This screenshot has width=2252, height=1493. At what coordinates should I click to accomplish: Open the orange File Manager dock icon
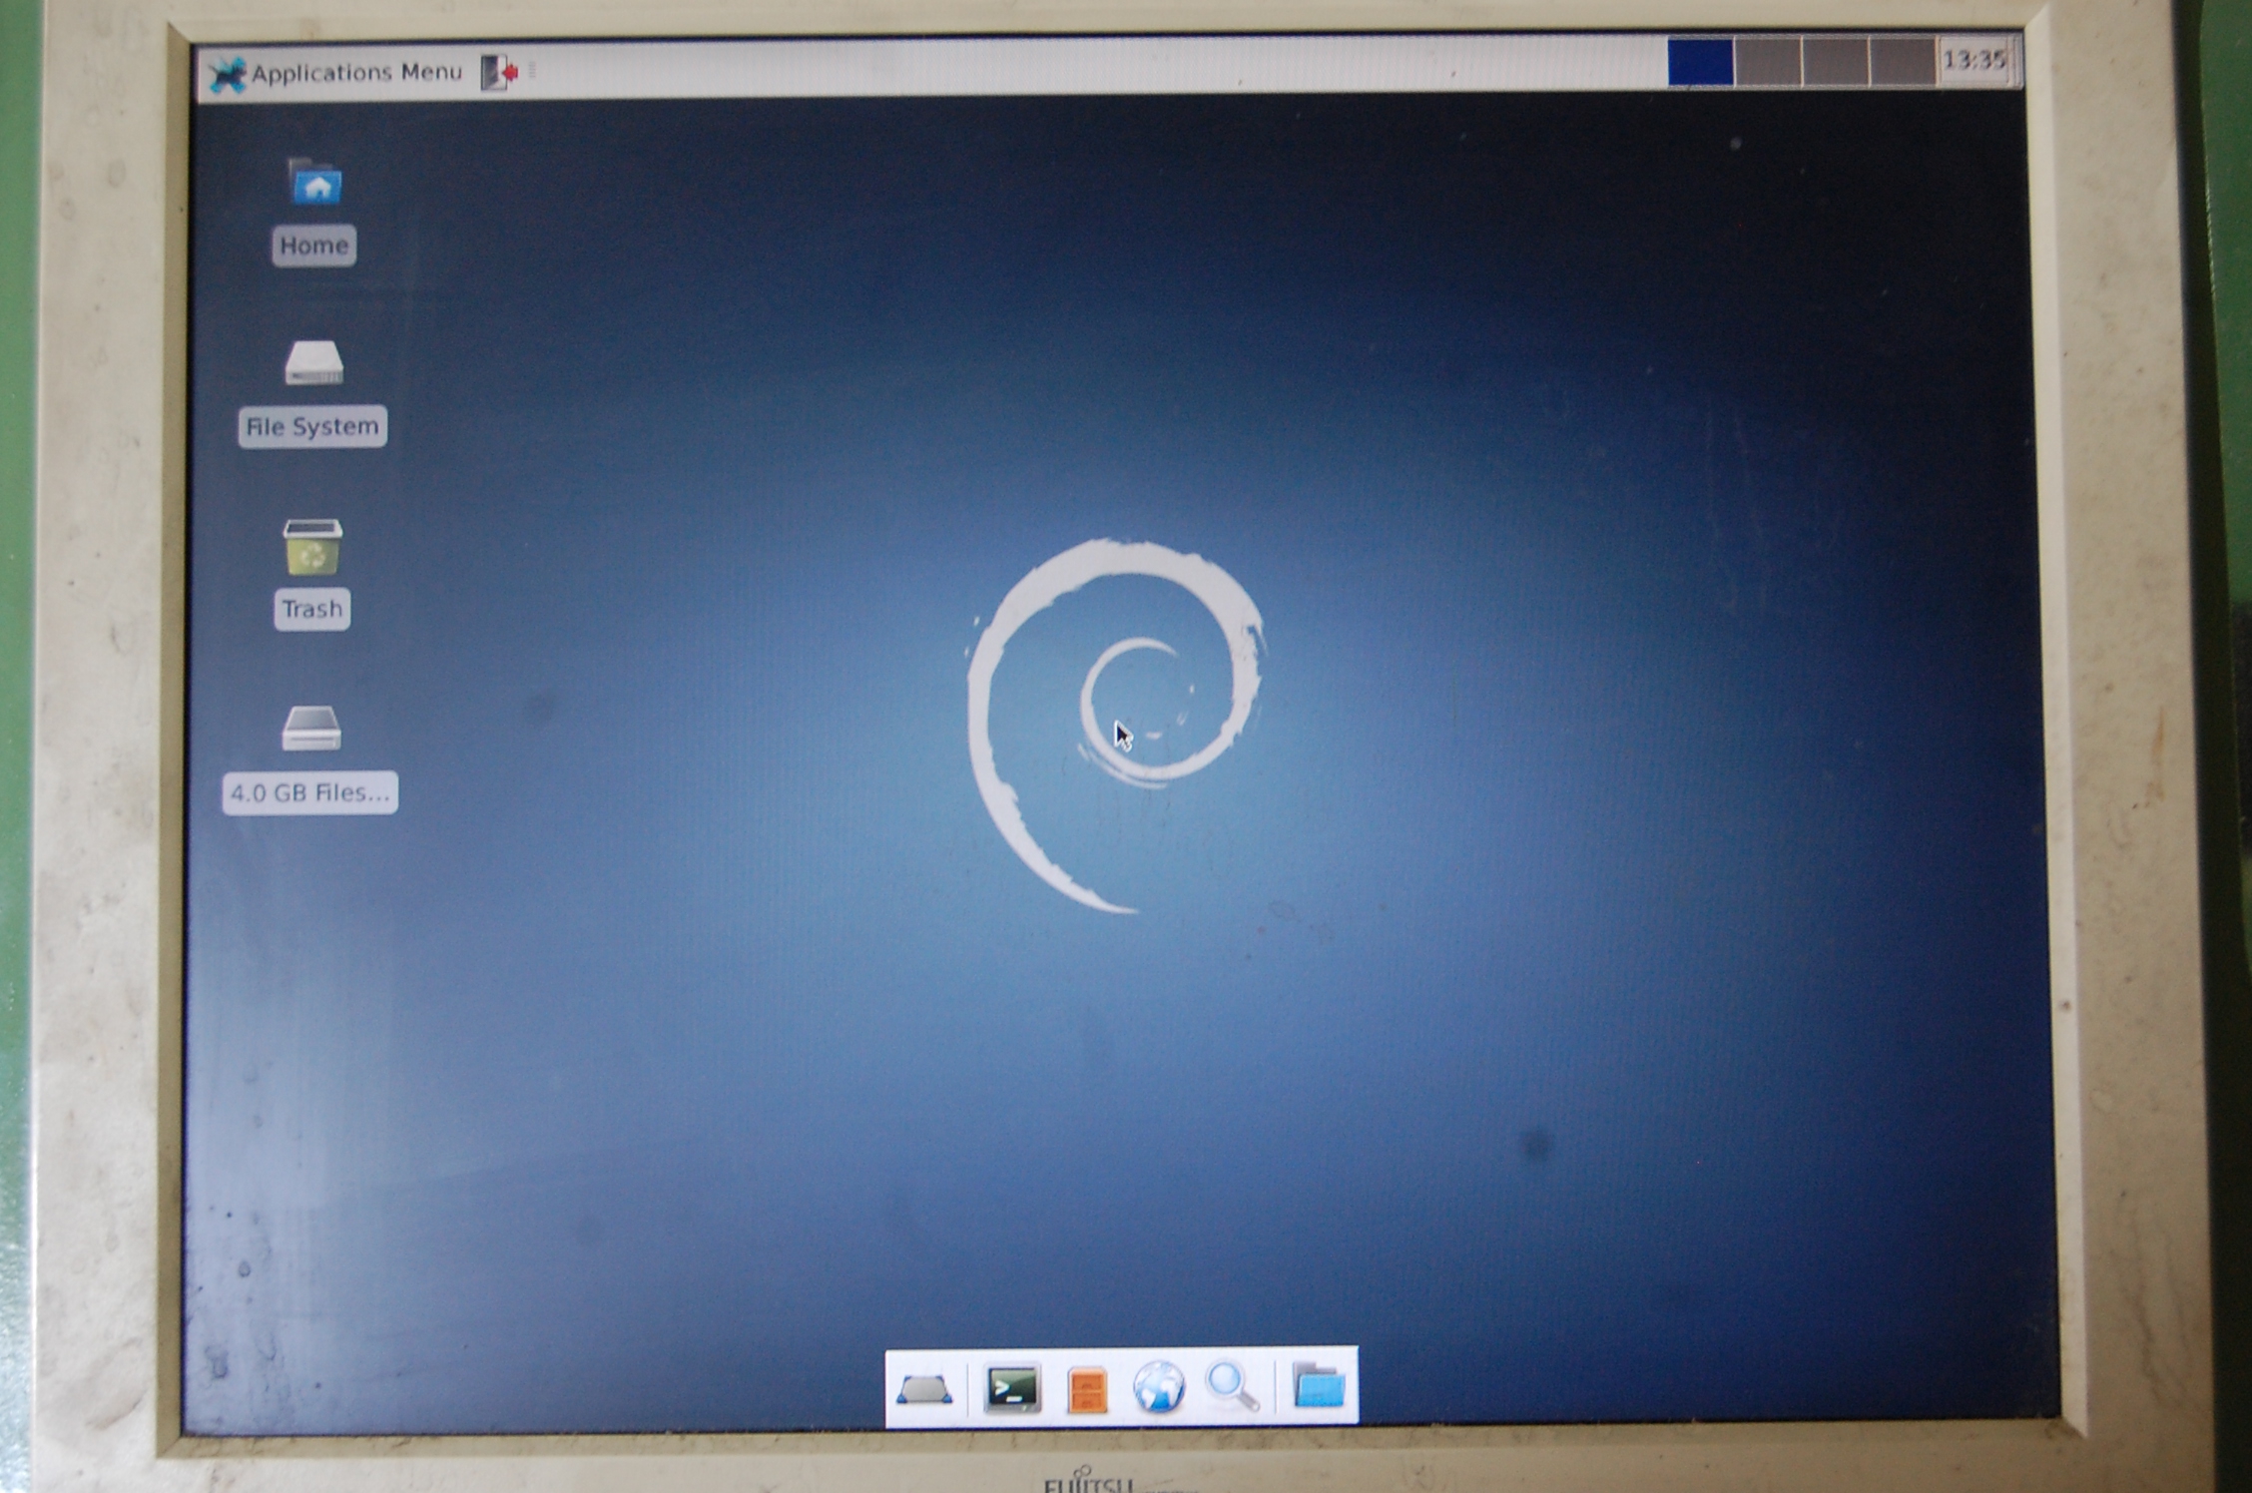pyautogui.click(x=1087, y=1389)
